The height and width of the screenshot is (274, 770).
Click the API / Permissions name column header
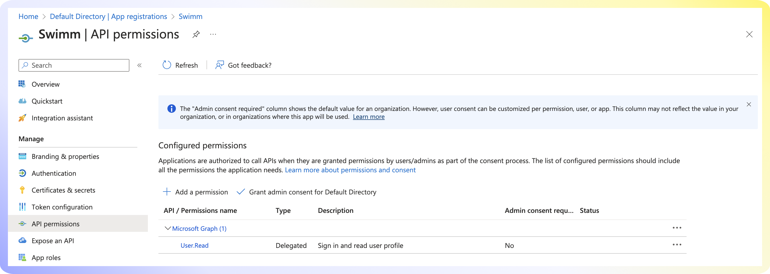[200, 211]
